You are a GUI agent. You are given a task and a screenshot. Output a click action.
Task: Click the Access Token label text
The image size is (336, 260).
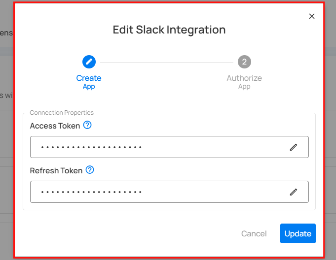point(55,126)
